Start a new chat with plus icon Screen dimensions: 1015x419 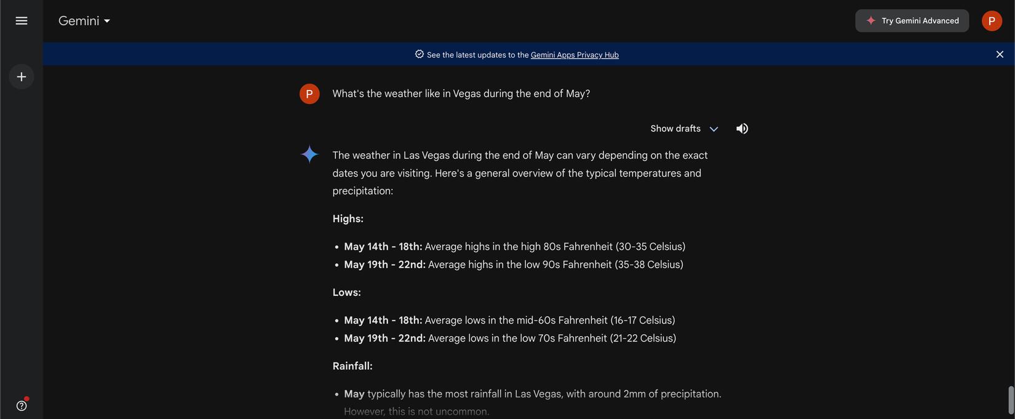(x=22, y=77)
